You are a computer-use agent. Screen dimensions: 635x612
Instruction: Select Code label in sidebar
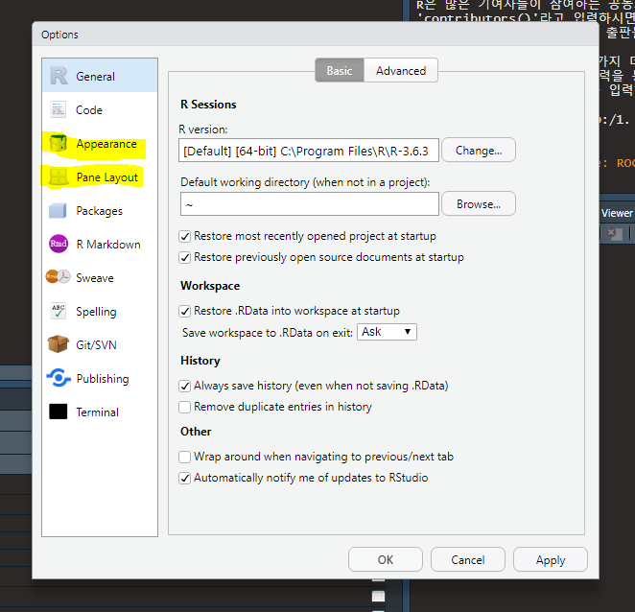pos(89,110)
